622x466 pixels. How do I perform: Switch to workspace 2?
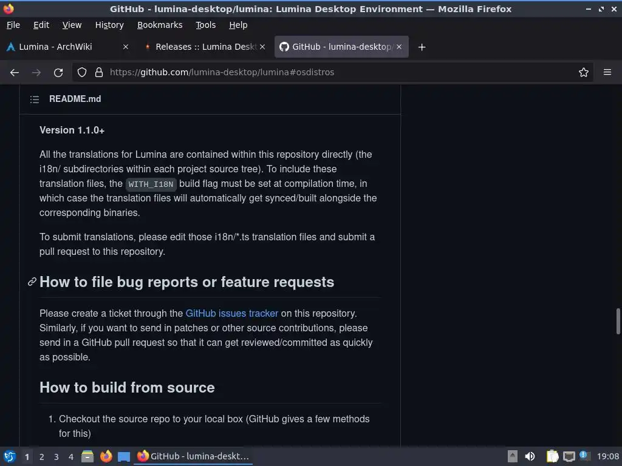pyautogui.click(x=42, y=457)
